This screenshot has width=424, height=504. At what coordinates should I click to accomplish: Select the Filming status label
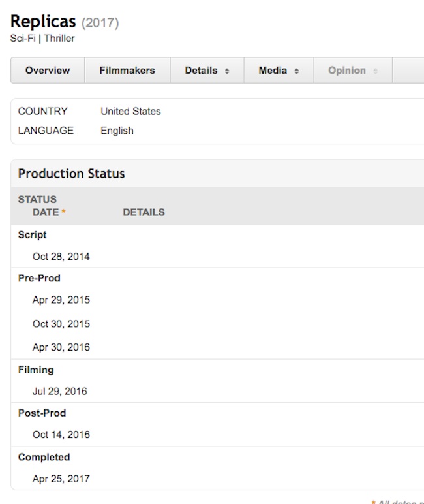tap(36, 370)
